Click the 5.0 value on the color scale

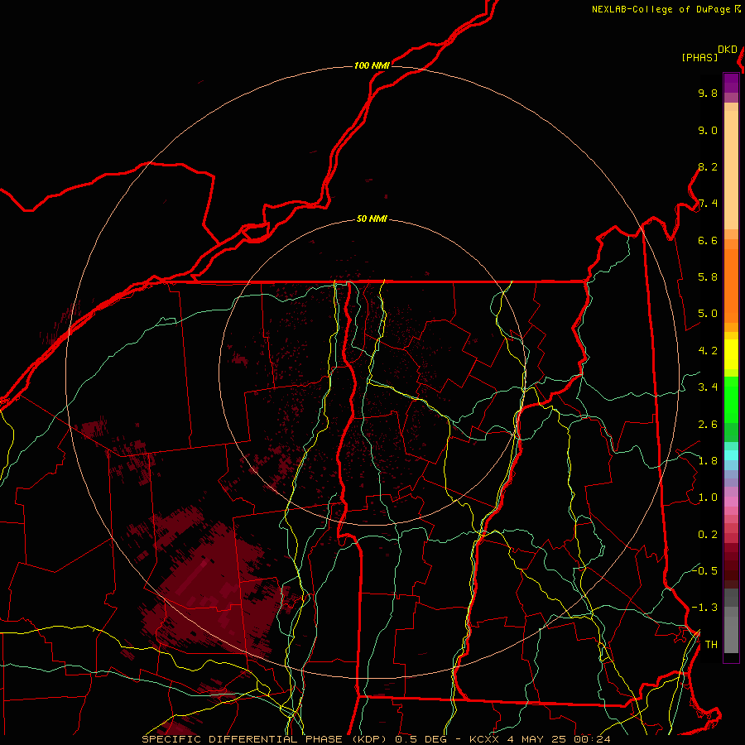tap(708, 314)
